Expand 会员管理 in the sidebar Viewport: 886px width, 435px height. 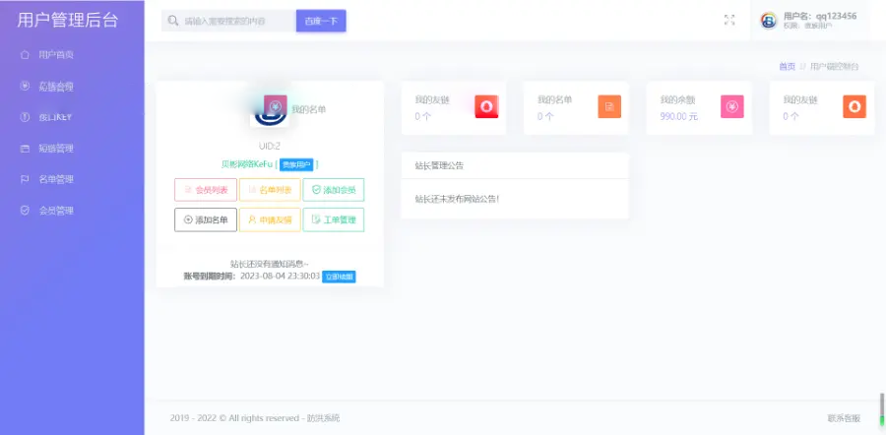(56, 211)
